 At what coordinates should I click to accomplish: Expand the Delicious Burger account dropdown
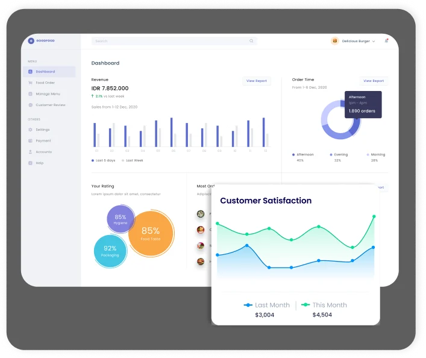374,41
